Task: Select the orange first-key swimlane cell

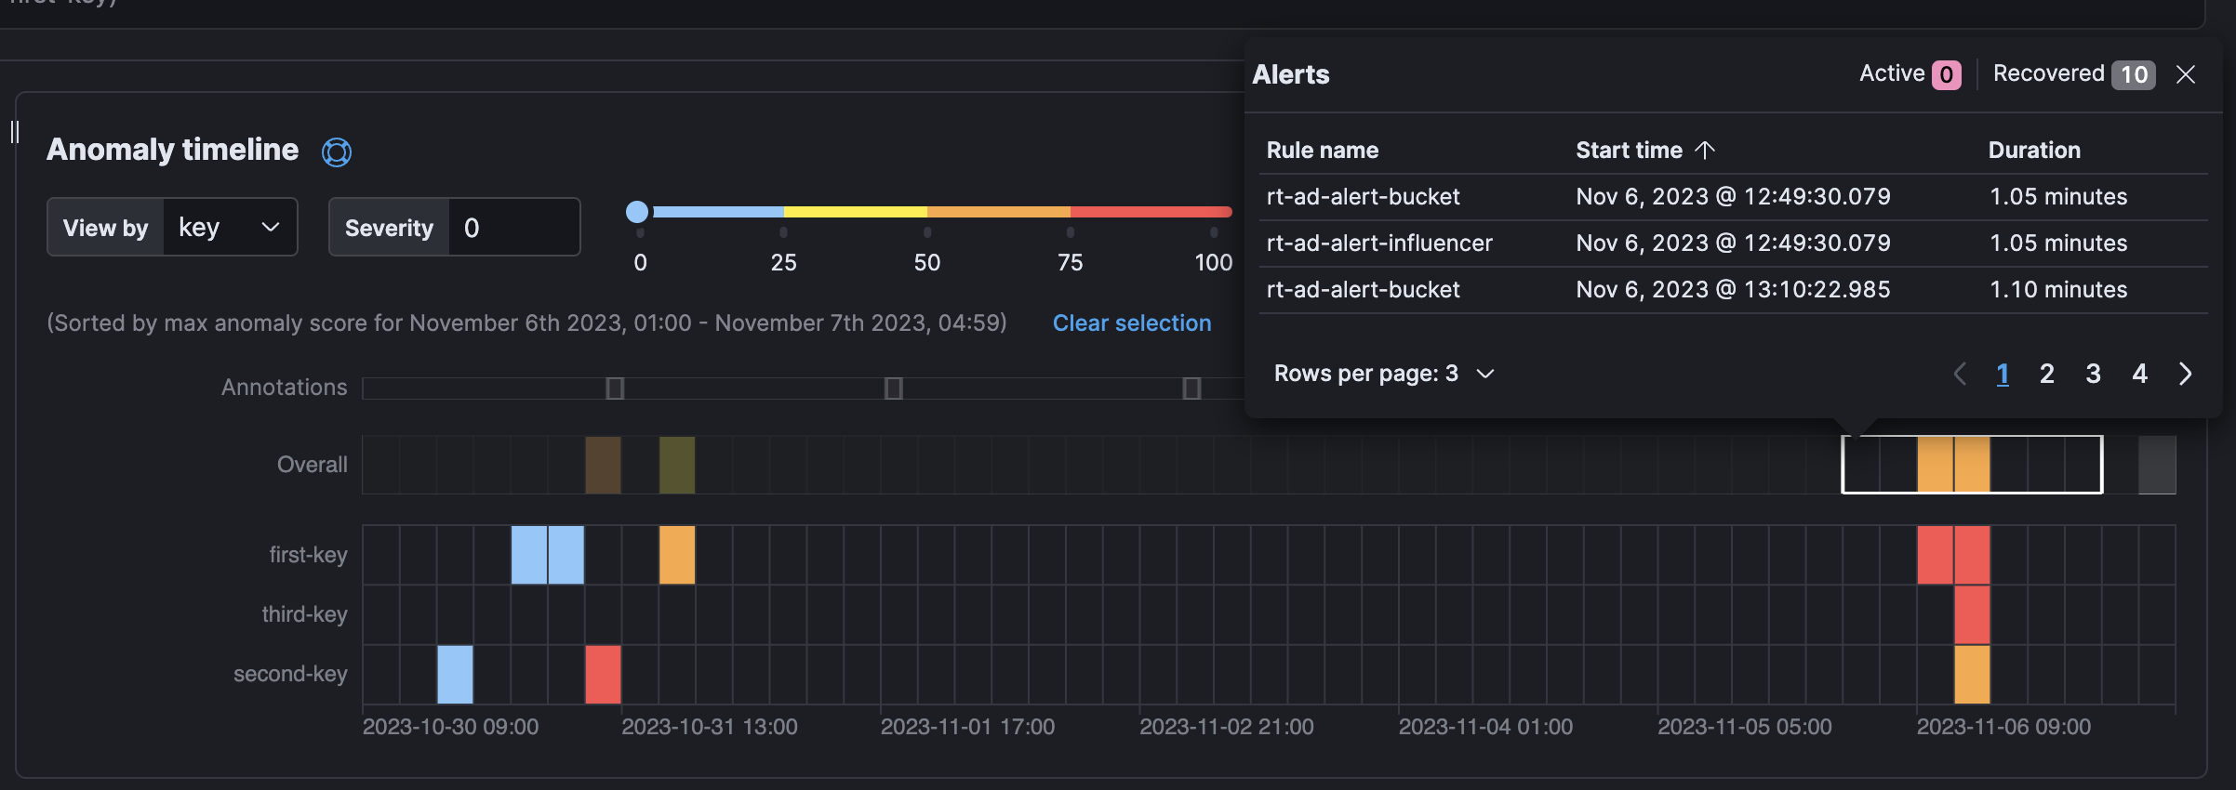Action: pos(677,555)
